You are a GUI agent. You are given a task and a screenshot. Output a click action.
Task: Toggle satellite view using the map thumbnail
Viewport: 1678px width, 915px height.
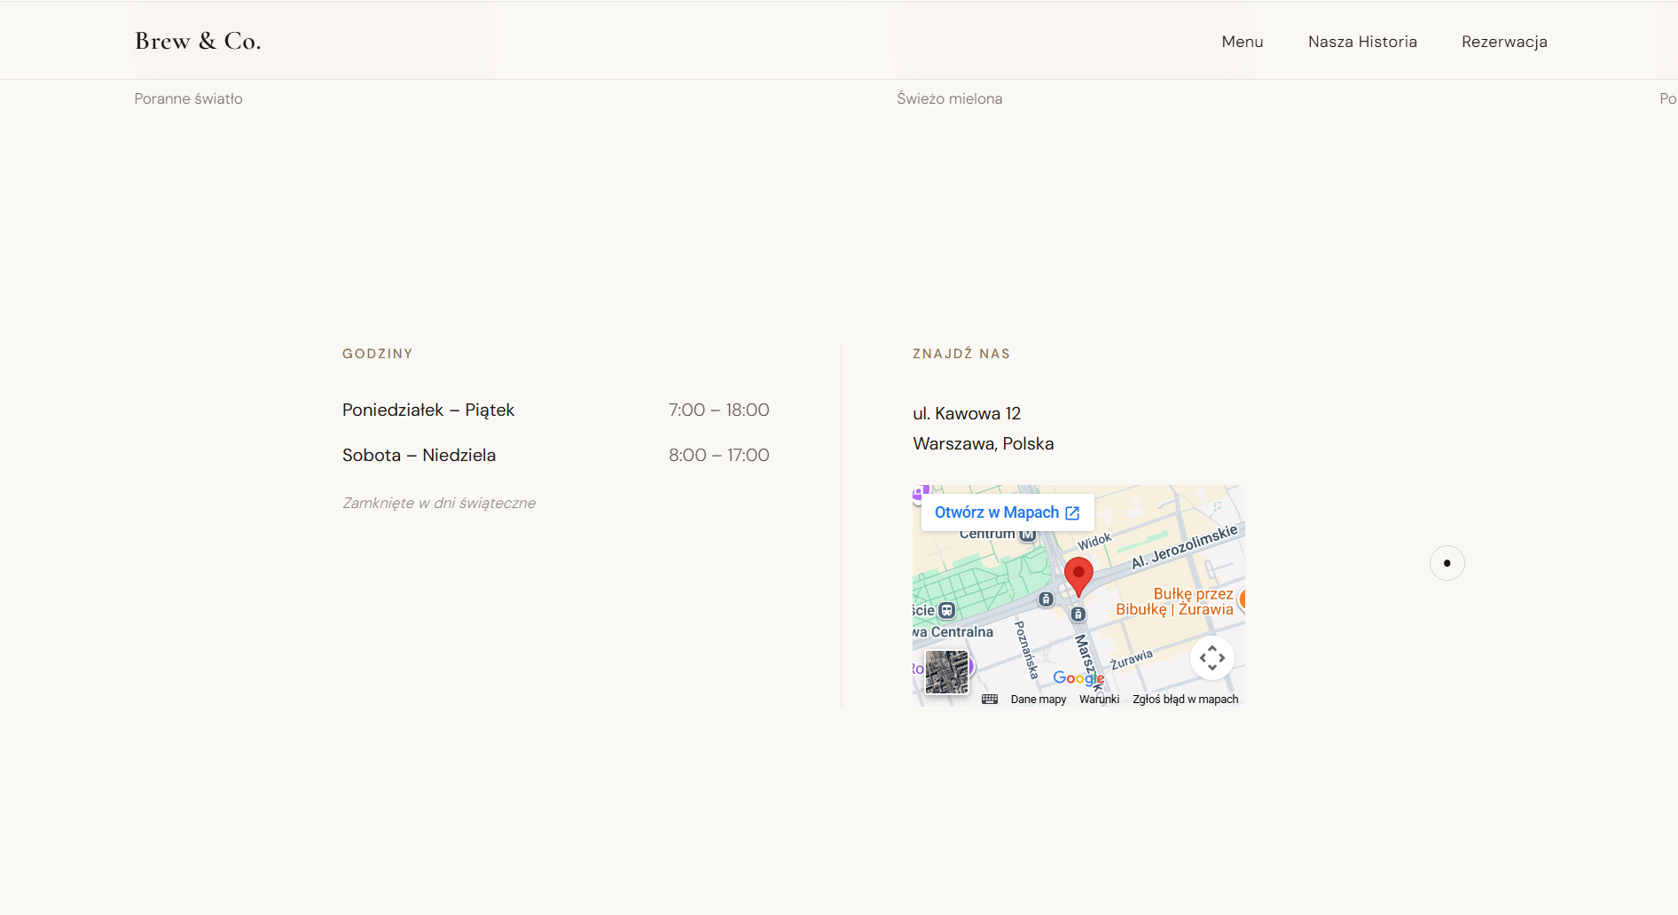point(946,672)
